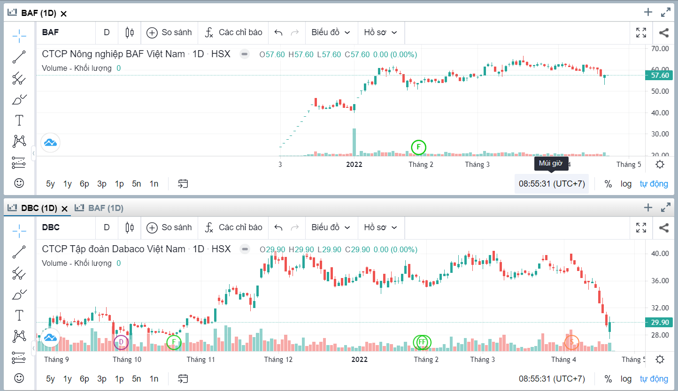678x391 pixels.
Task: Select the 6p time range on BAF chart
Action: tap(85, 184)
